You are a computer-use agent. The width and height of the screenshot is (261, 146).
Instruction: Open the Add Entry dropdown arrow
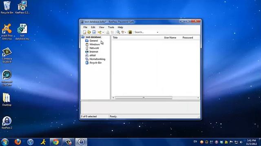103,32
